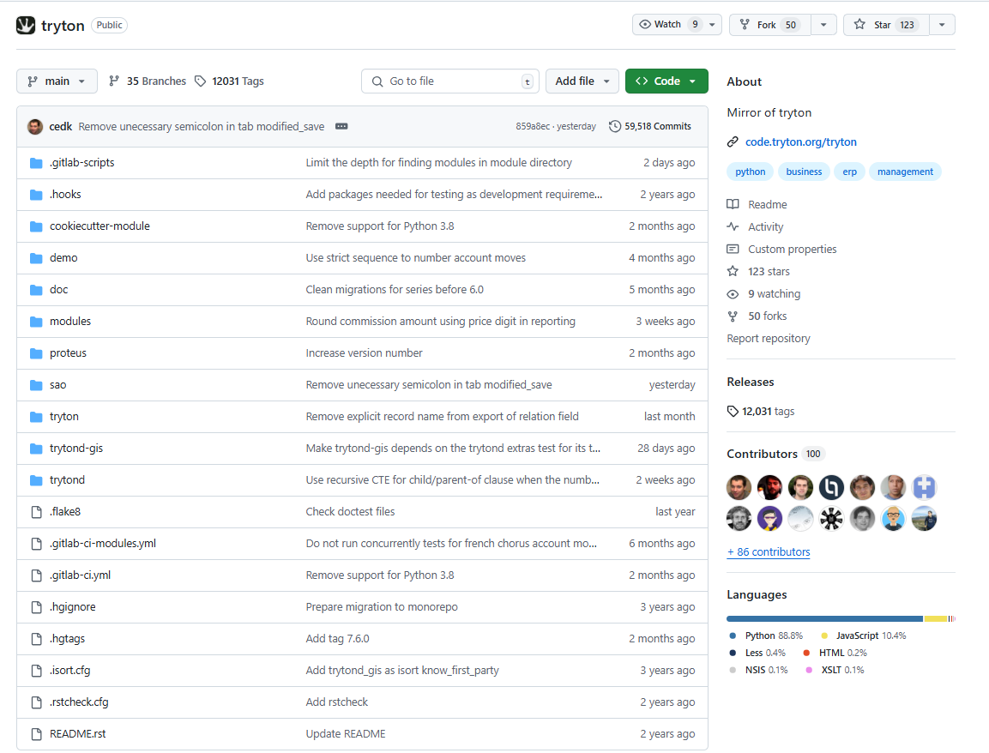
Task: Click folder icon beside sao
Action: click(37, 385)
